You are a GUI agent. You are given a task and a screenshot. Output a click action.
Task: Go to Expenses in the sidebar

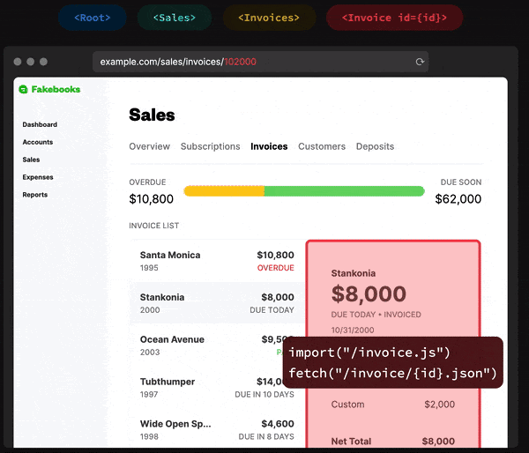click(x=38, y=177)
